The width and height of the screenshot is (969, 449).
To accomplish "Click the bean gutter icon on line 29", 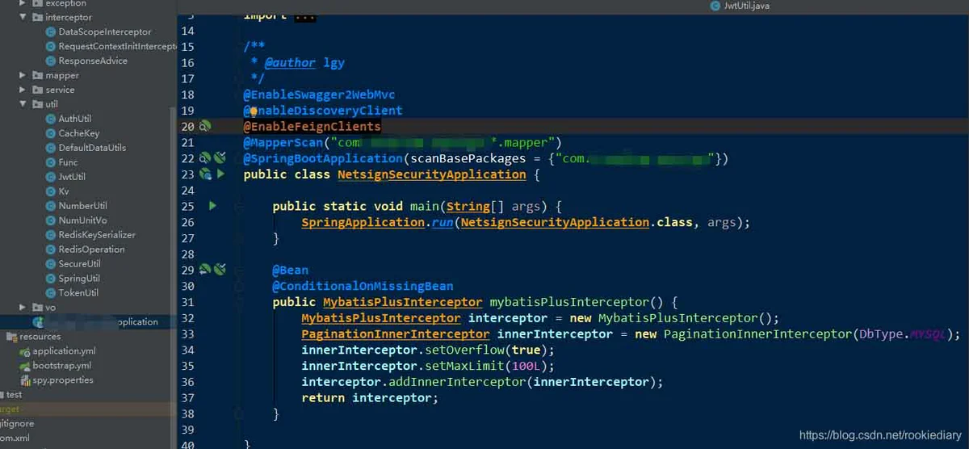I will (x=205, y=269).
